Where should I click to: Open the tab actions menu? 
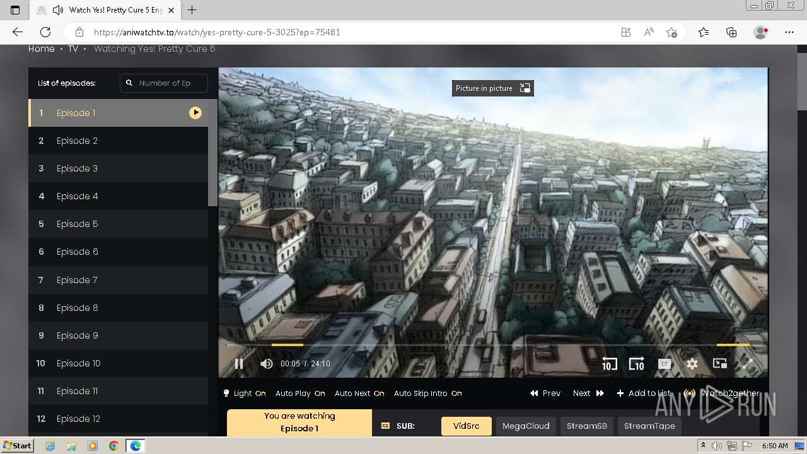click(15, 10)
